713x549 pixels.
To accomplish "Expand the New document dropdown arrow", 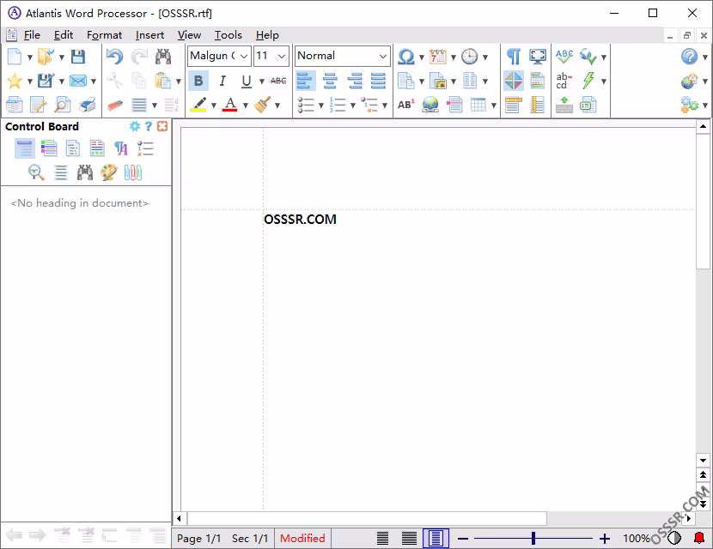I will tap(29, 57).
